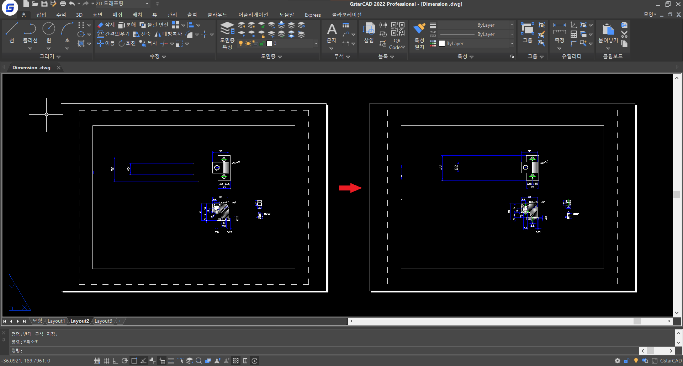Click the Mirror (대칭복사) tool
This screenshot has height=366, width=683.
tap(168, 34)
